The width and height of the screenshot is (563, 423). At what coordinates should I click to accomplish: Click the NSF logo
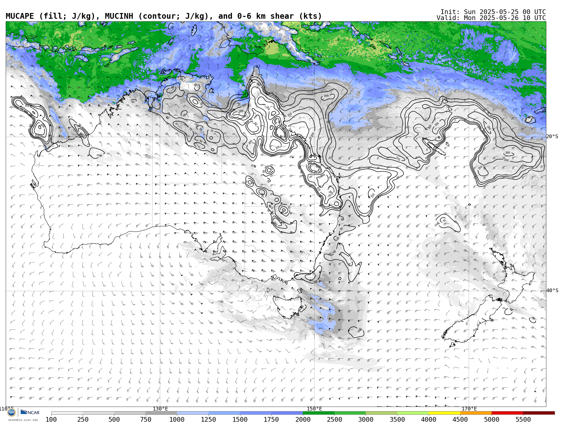(11, 412)
